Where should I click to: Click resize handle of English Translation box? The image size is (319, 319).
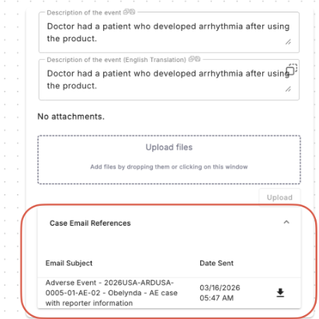(288, 89)
